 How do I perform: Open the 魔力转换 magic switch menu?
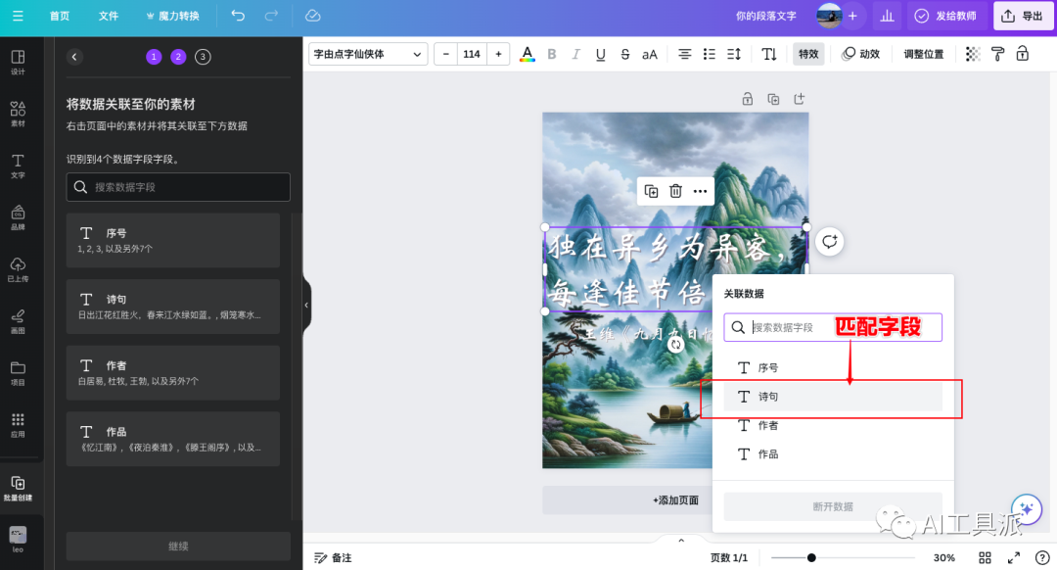point(172,16)
